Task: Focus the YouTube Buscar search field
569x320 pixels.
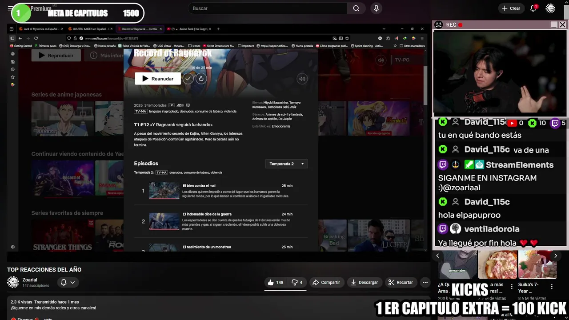Action: click(268, 8)
